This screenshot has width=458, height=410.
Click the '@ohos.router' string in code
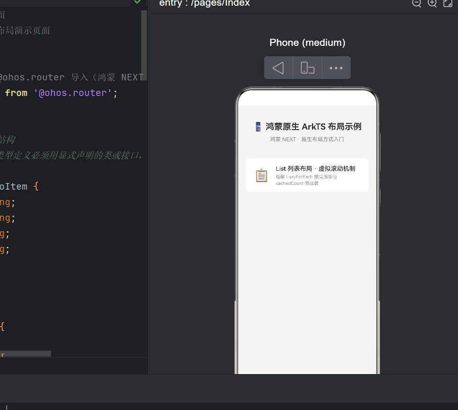point(73,93)
